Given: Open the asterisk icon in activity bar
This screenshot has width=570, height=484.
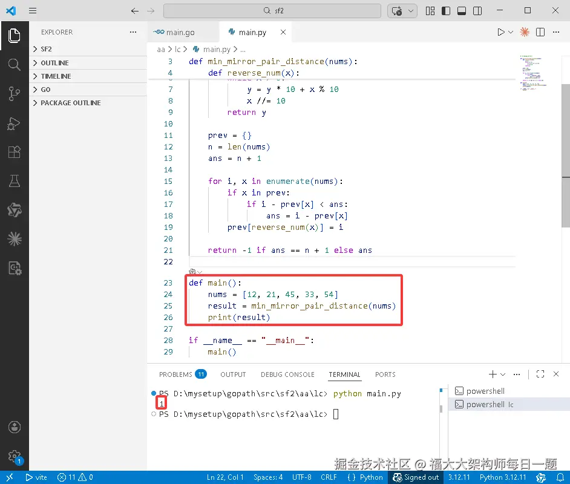Looking at the screenshot, I should (x=14, y=239).
